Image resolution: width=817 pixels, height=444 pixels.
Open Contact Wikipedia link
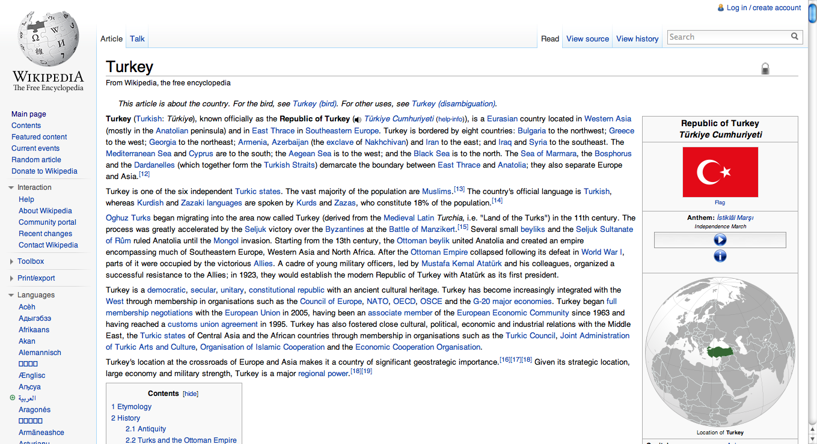pyautogui.click(x=48, y=245)
